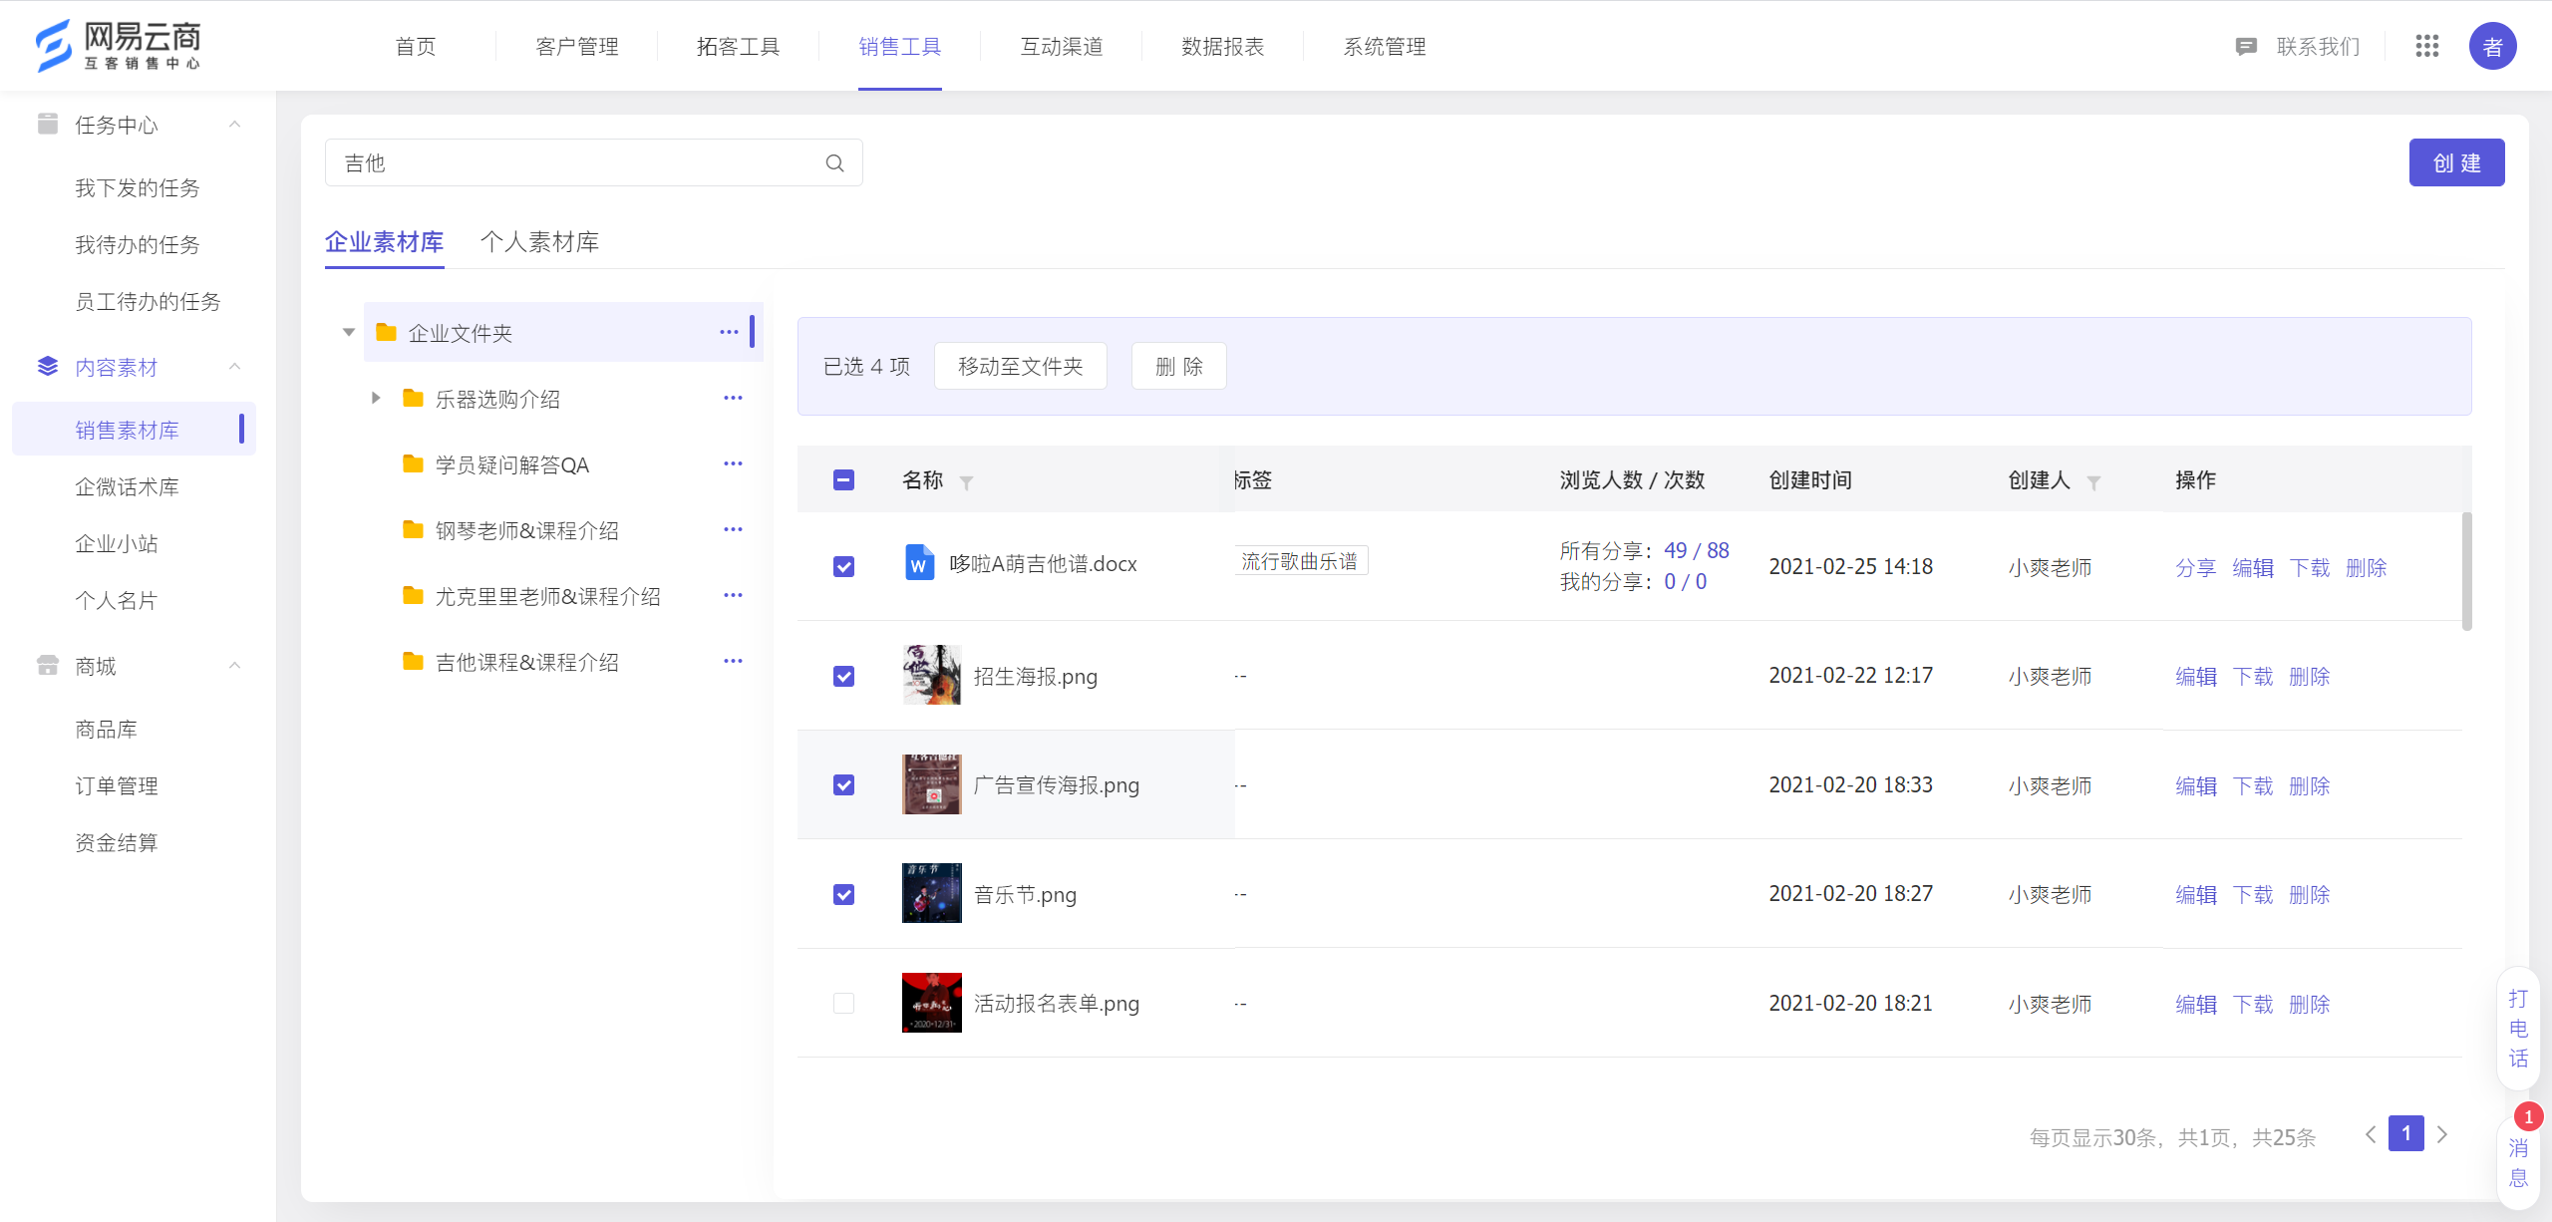The width and height of the screenshot is (2552, 1222).
Task: Click 下载 for 广告宣传海报.png
Action: pyautogui.click(x=2252, y=785)
